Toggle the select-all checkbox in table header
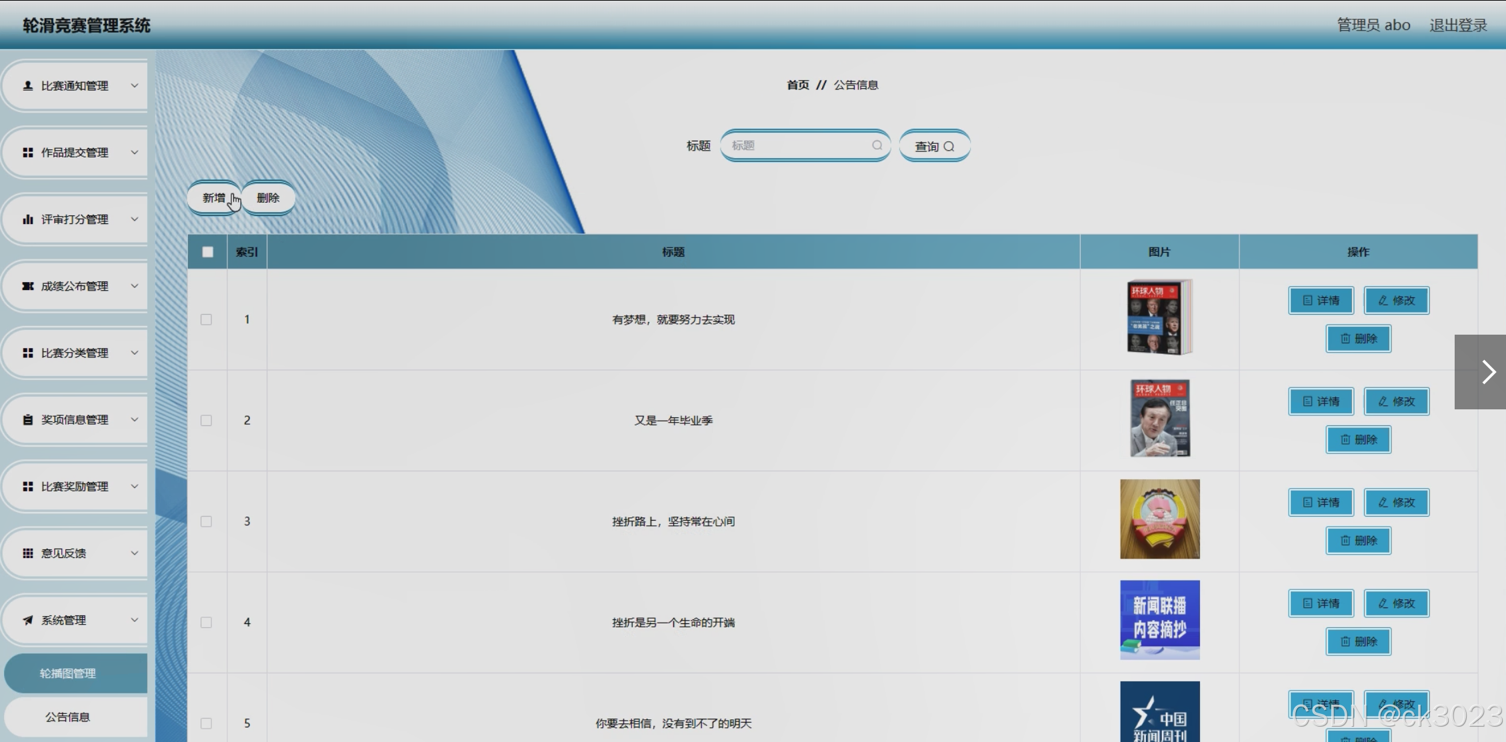The height and width of the screenshot is (742, 1506). coord(208,252)
